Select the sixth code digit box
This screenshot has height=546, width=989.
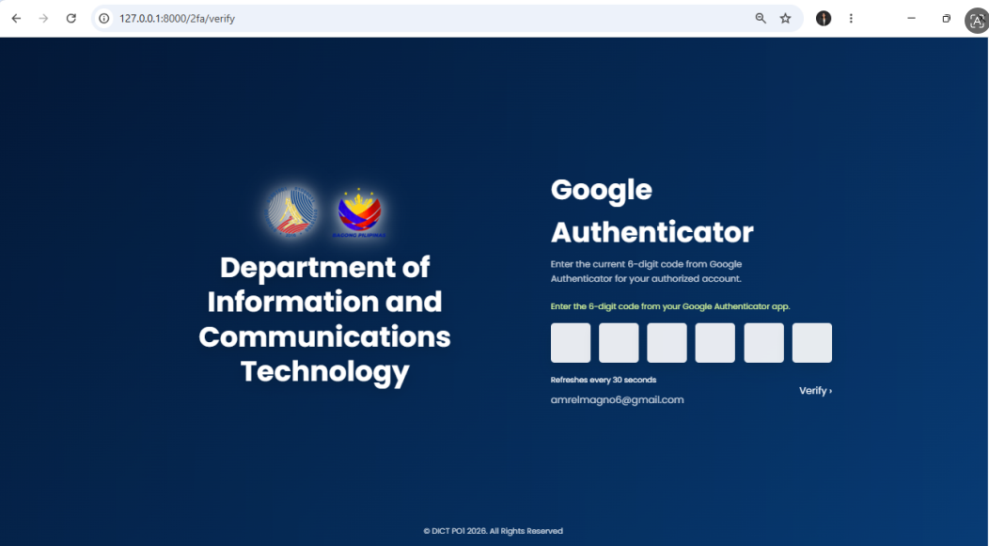[x=812, y=343]
